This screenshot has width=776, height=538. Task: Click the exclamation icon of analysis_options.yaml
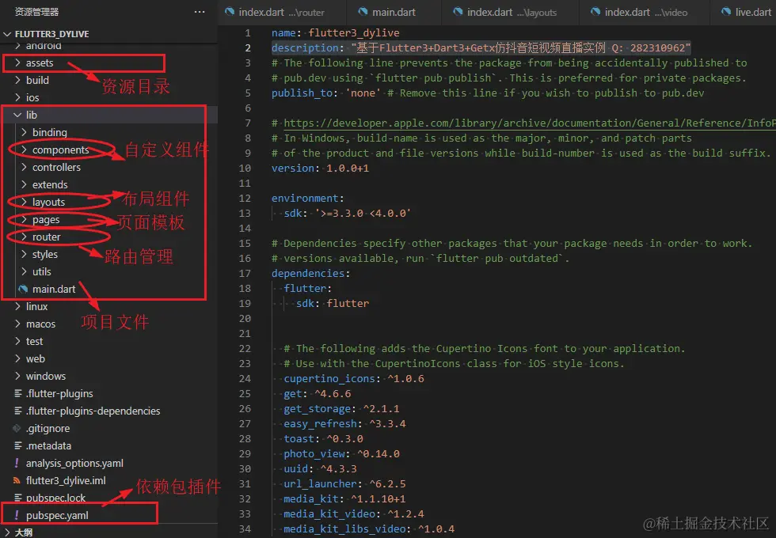click(x=17, y=463)
